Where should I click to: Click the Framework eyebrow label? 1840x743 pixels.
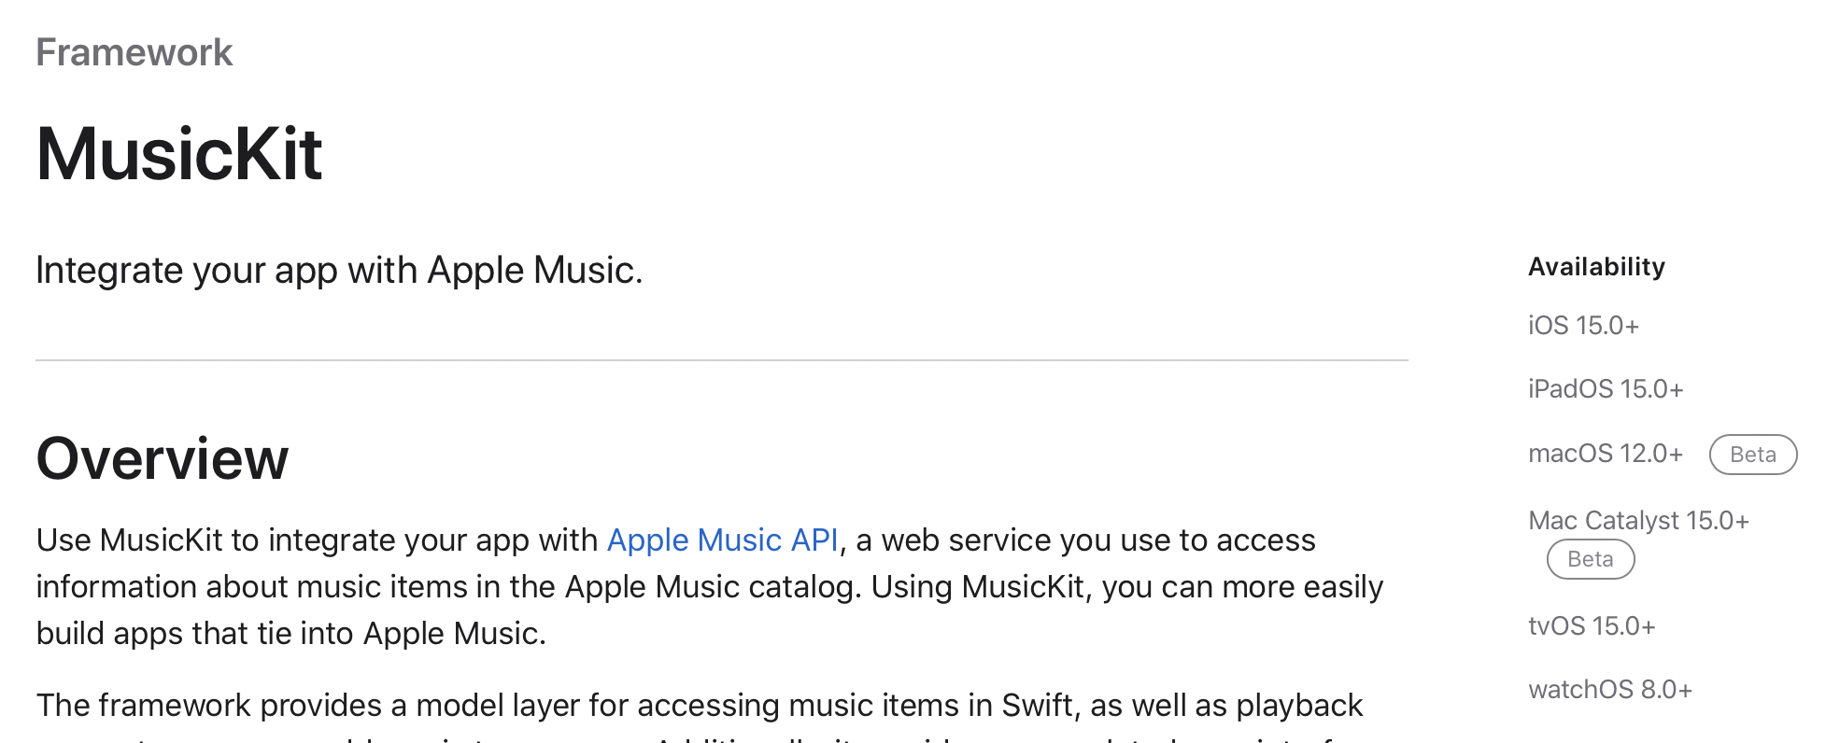tap(134, 53)
